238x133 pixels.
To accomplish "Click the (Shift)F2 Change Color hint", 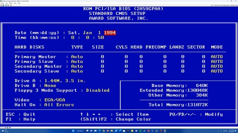I will 116,119.
